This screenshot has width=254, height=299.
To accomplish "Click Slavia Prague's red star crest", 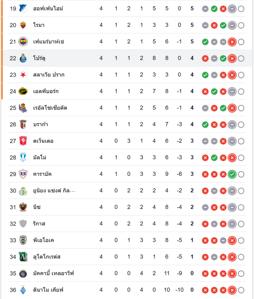I will (x=23, y=75).
